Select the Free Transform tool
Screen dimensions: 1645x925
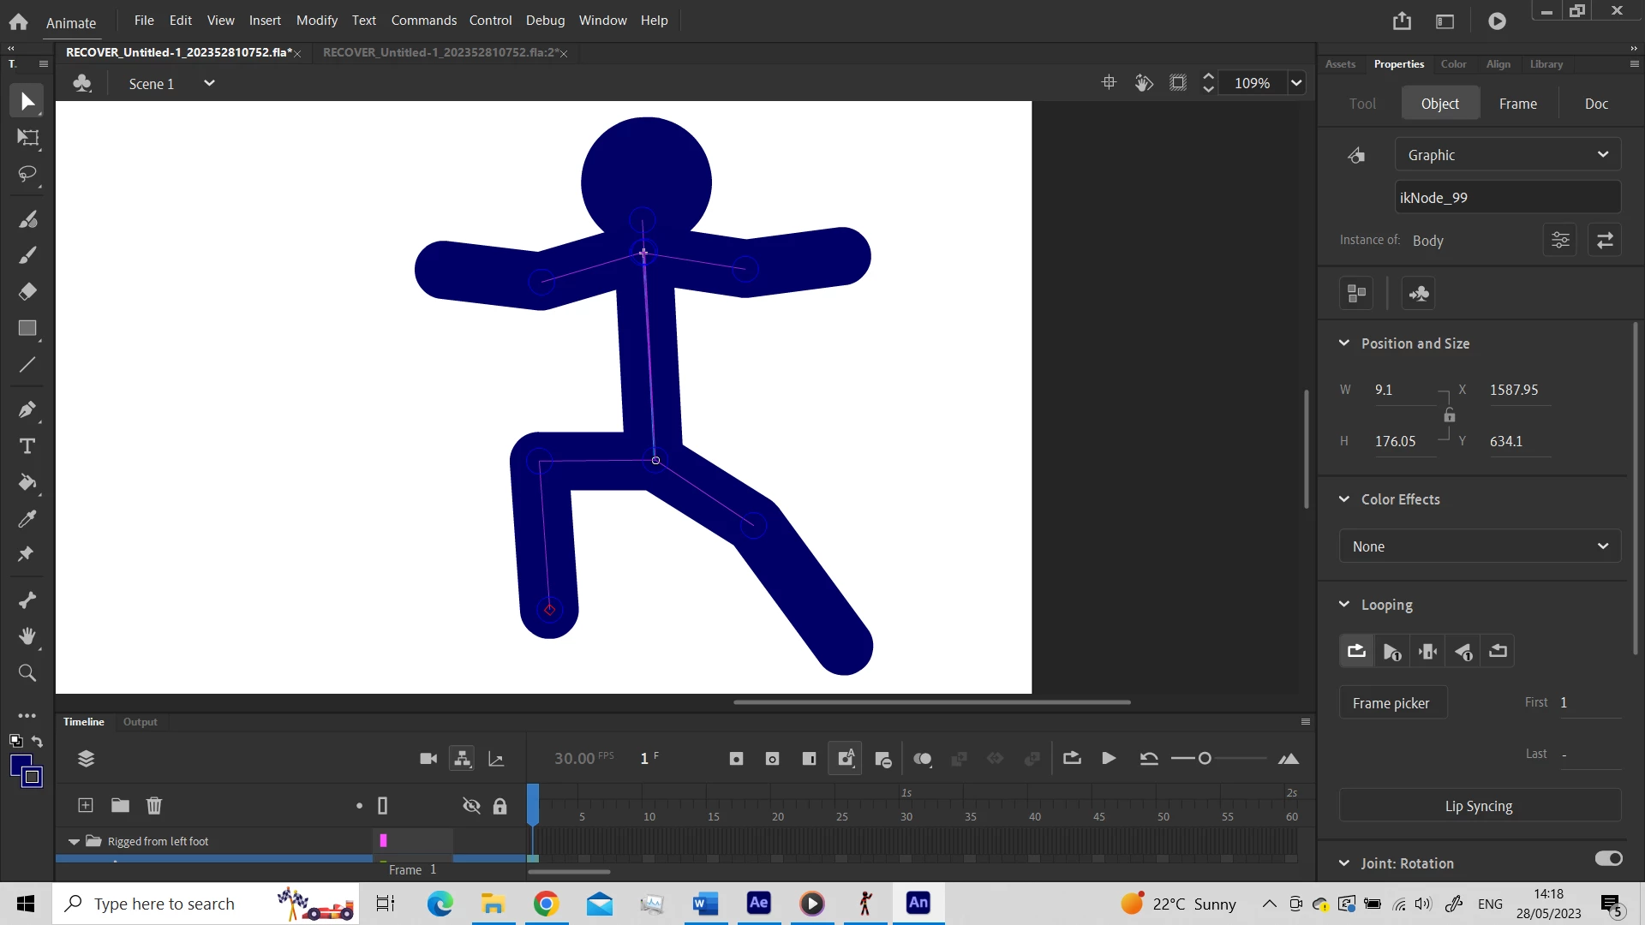pyautogui.click(x=27, y=138)
